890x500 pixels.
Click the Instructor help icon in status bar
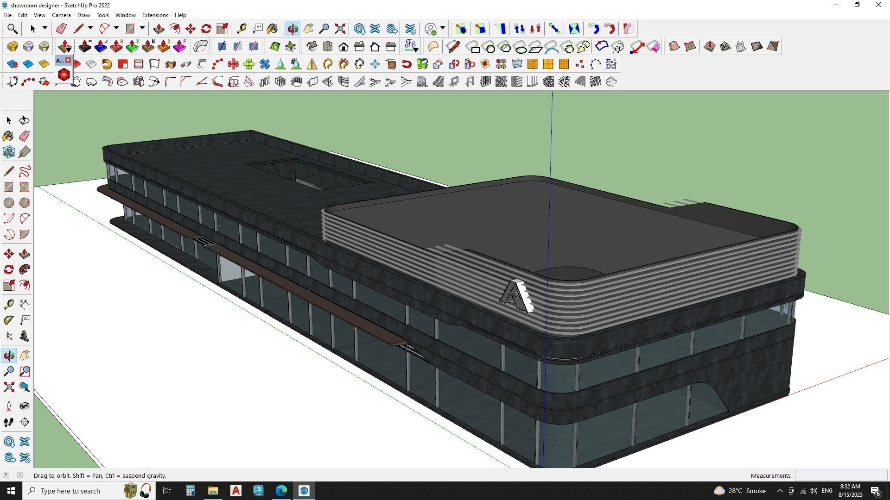pos(19,475)
